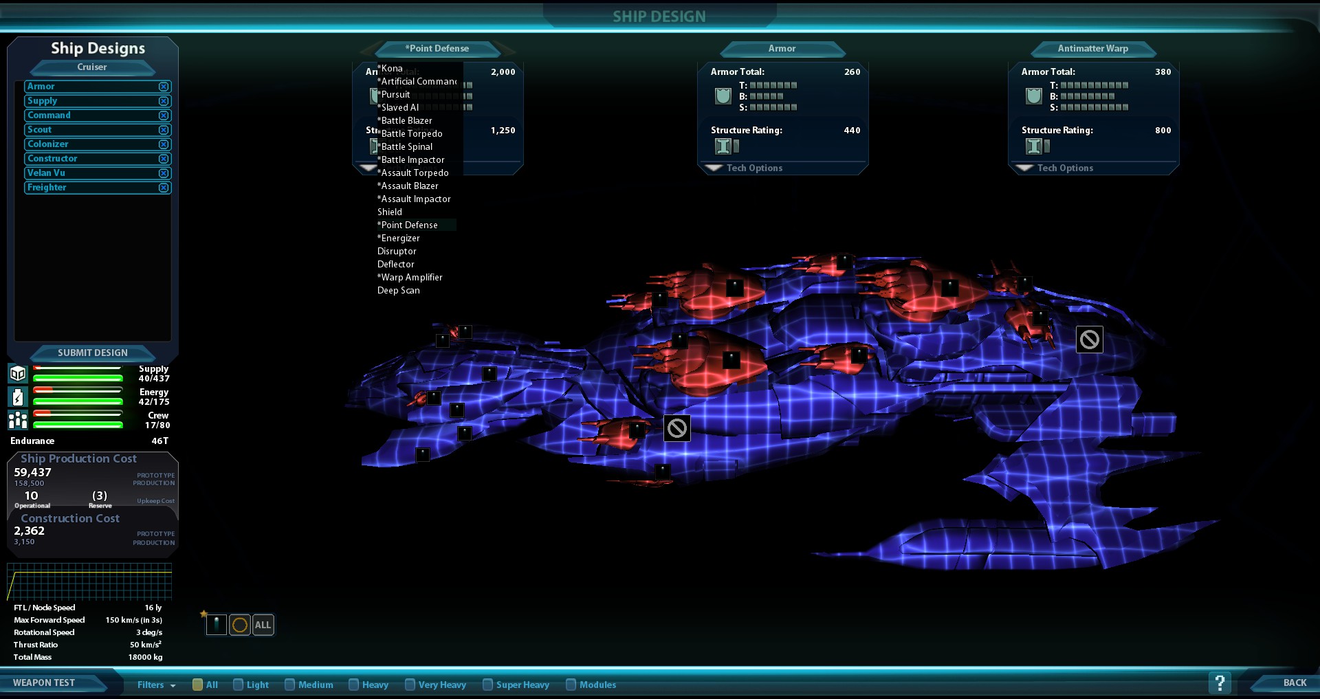Click the Energy battery icon
The height and width of the screenshot is (699, 1320).
(x=18, y=397)
